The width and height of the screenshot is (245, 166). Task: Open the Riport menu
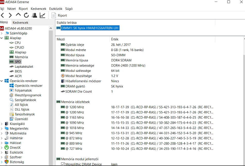[23, 9]
